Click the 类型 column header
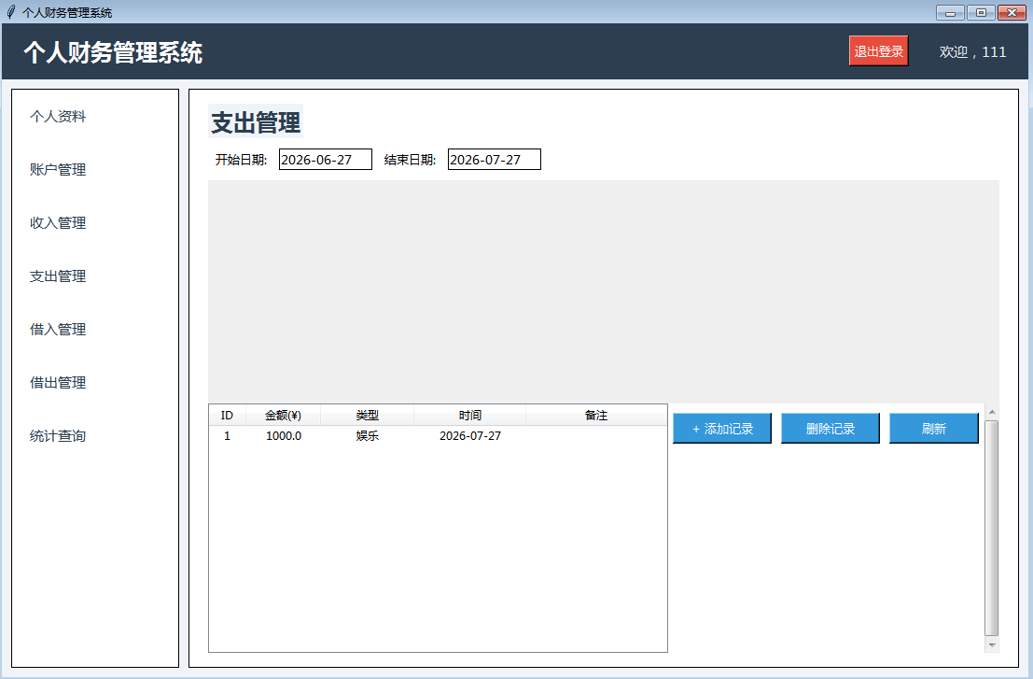This screenshot has width=1033, height=679. coord(367,416)
